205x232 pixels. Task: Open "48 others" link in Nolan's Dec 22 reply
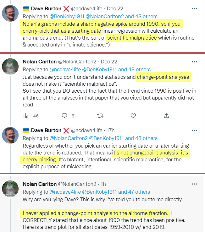pyautogui.click(x=139, y=69)
